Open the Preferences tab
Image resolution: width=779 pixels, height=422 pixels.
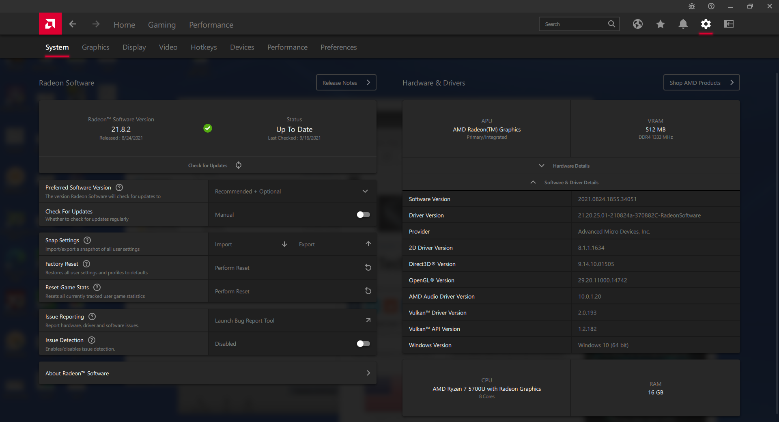pyautogui.click(x=339, y=47)
